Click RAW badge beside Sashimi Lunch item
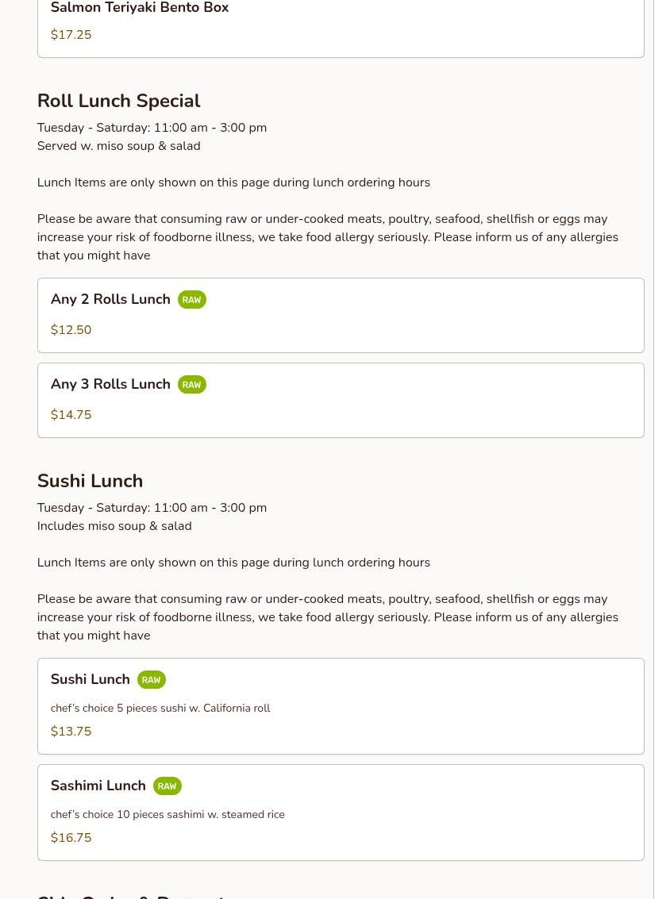 click(x=167, y=786)
